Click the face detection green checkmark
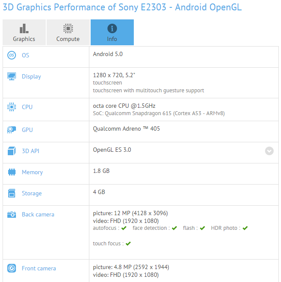281x282 pixels. coord(174,228)
